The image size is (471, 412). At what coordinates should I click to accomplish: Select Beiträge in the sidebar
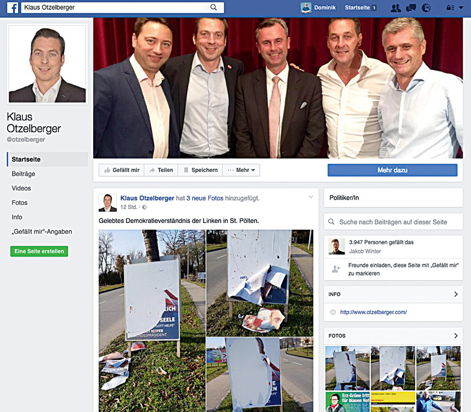coord(24,174)
